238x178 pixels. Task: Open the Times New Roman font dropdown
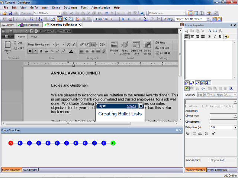point(54,44)
